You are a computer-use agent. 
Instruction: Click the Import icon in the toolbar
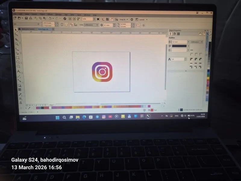click(x=70, y=19)
